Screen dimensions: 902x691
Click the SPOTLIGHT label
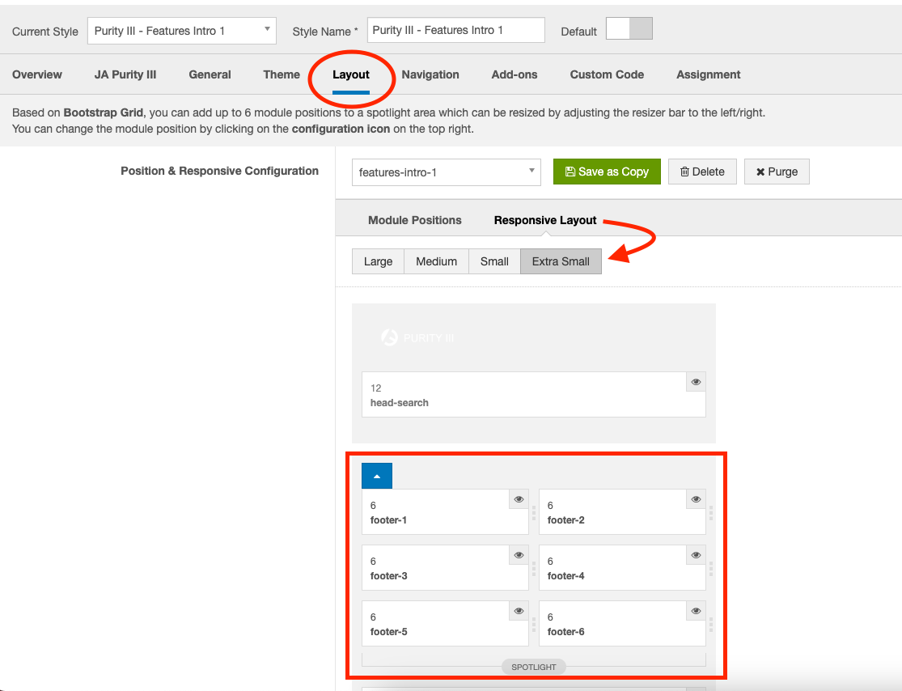534,667
